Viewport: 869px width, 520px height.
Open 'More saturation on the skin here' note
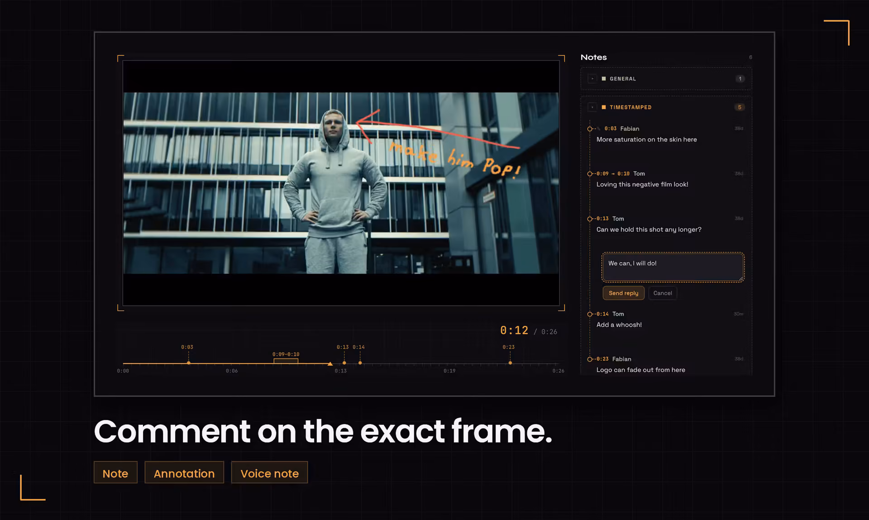point(646,139)
